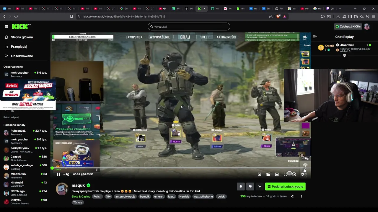Open the video more-options menu
This screenshot has height=212, width=378.
(302, 196)
